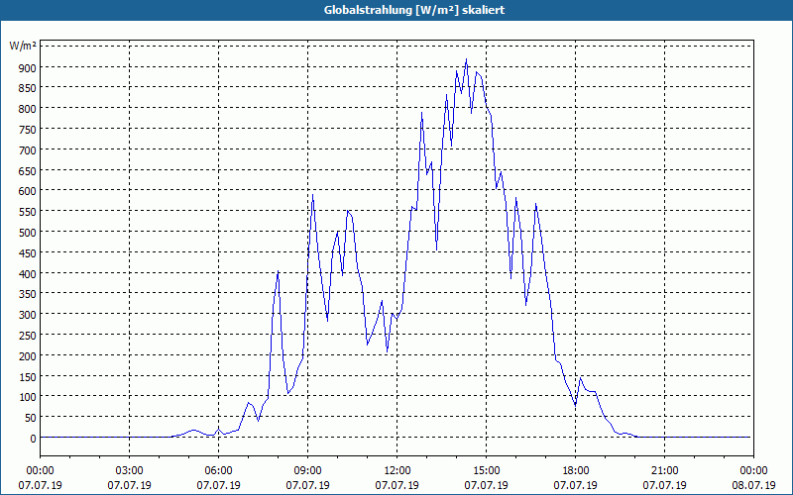The width and height of the screenshot is (793, 495).
Task: Select the 12:00 time axis label
Action: pos(397,471)
